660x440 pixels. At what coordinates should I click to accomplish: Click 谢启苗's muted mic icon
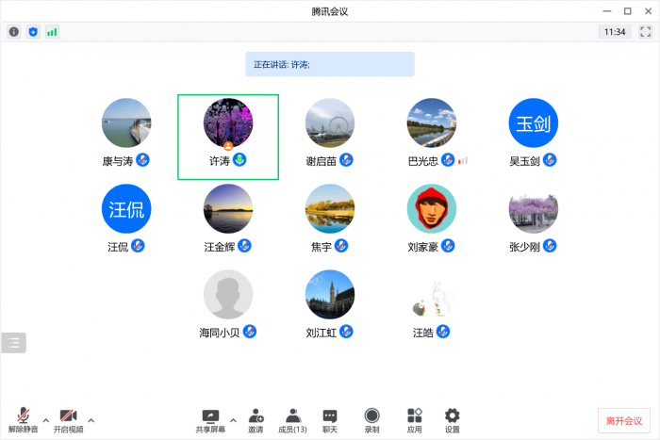[346, 160]
